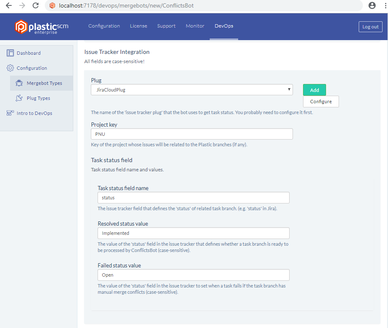The height and width of the screenshot is (328, 388).
Task: Click the 'Failed status value' label
Action: tap(119, 265)
